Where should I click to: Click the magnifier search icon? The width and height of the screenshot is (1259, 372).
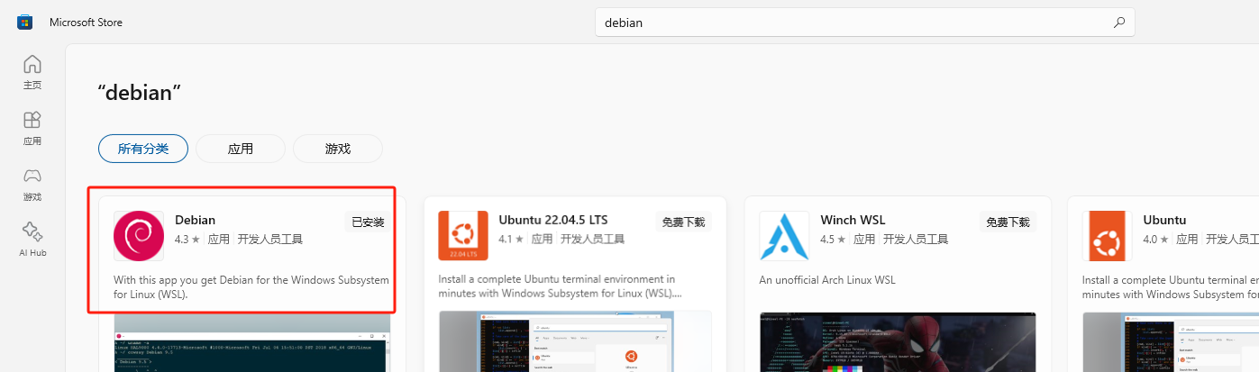click(x=1119, y=23)
